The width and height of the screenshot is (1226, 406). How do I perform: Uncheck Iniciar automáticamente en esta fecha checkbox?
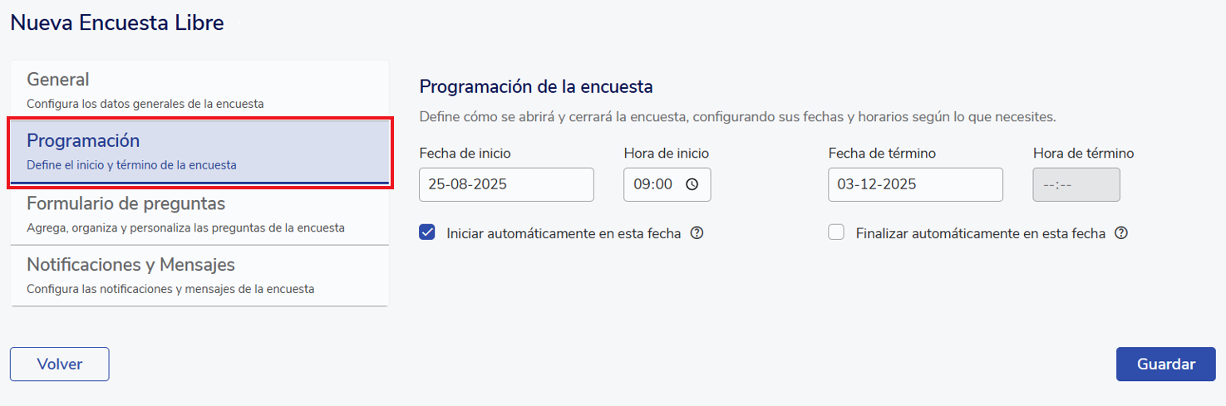click(427, 233)
